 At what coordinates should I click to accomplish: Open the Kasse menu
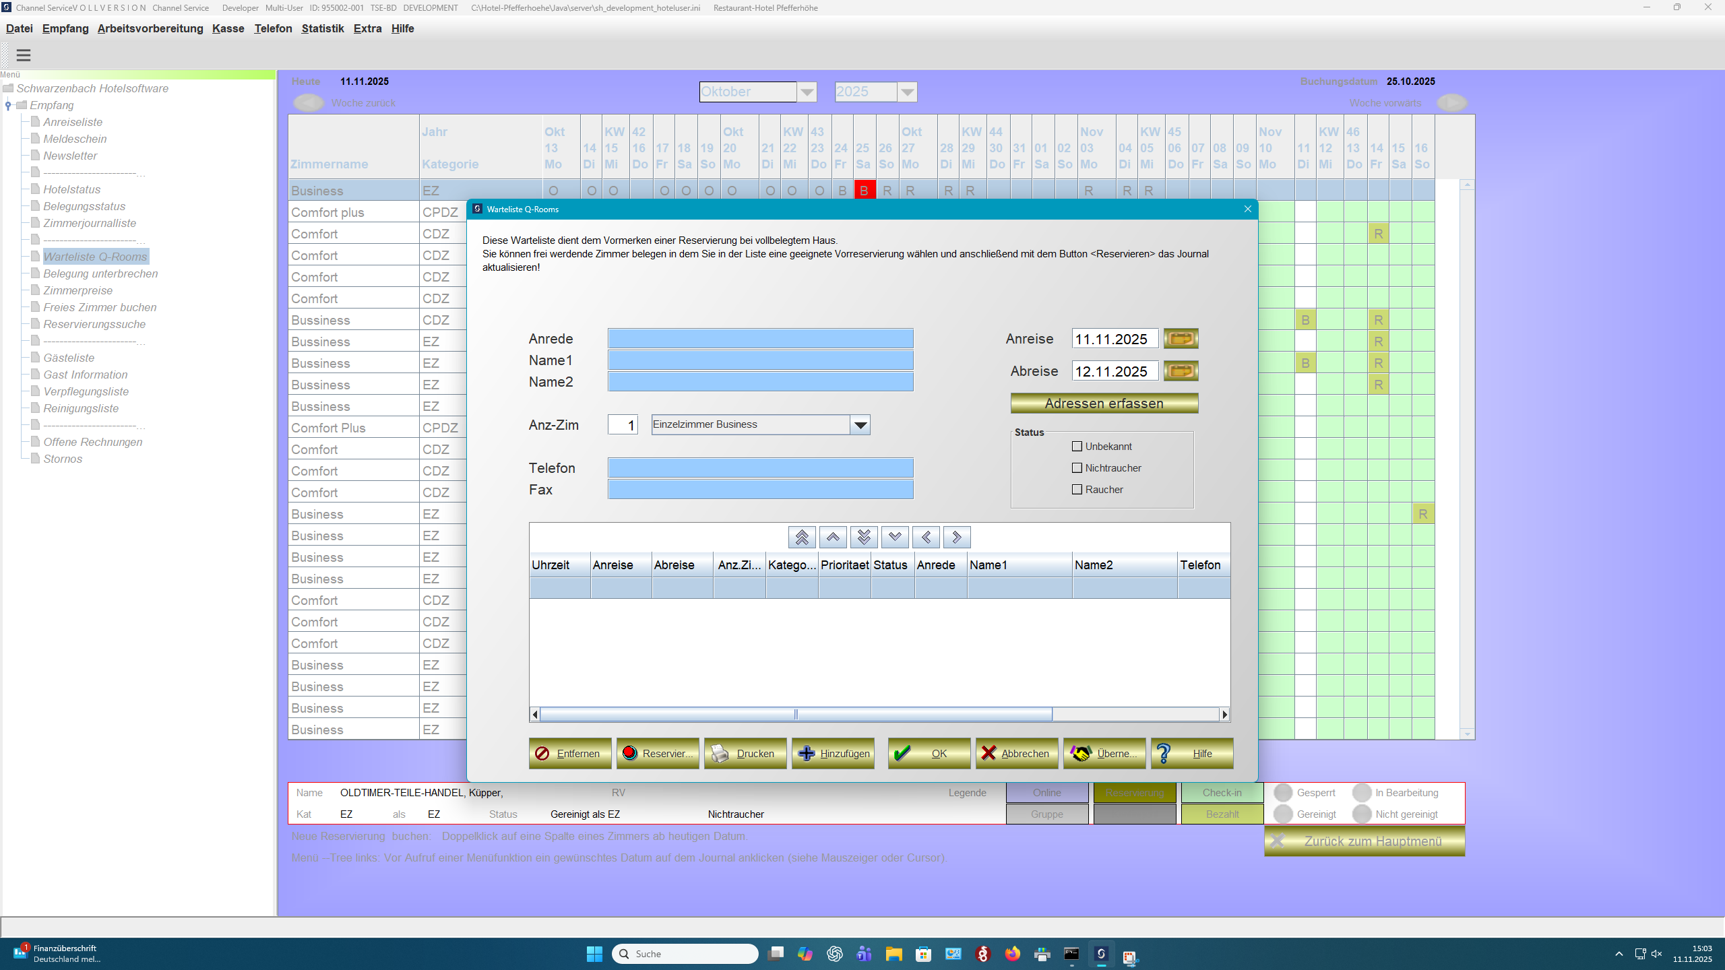coord(228,28)
